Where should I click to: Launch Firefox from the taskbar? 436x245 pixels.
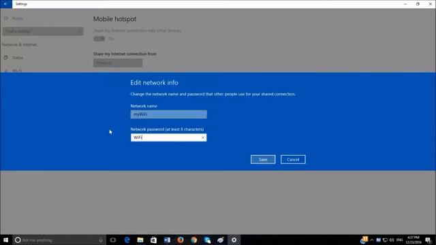tap(180, 240)
